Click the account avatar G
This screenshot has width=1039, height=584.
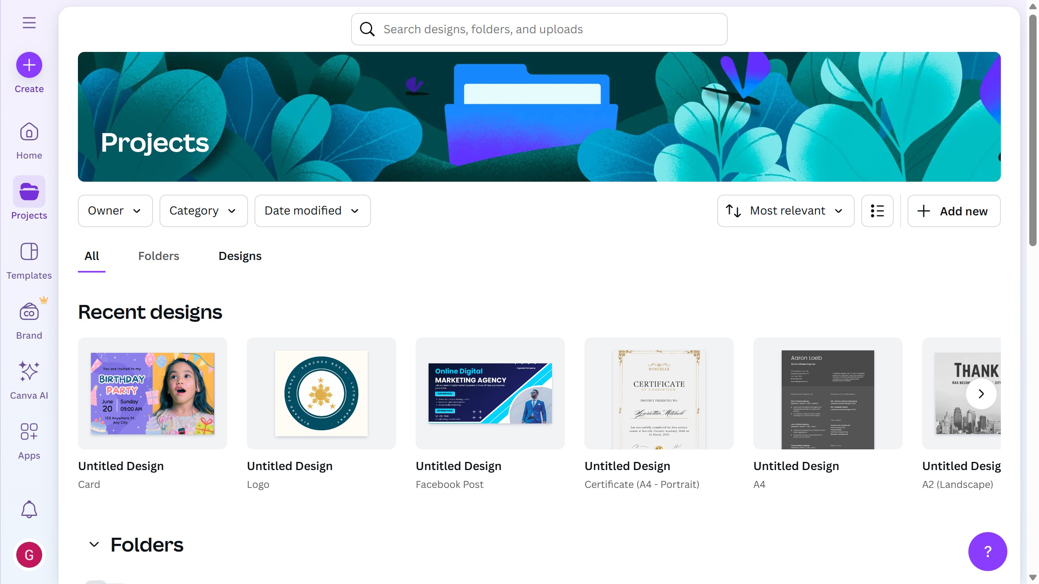[29, 554]
